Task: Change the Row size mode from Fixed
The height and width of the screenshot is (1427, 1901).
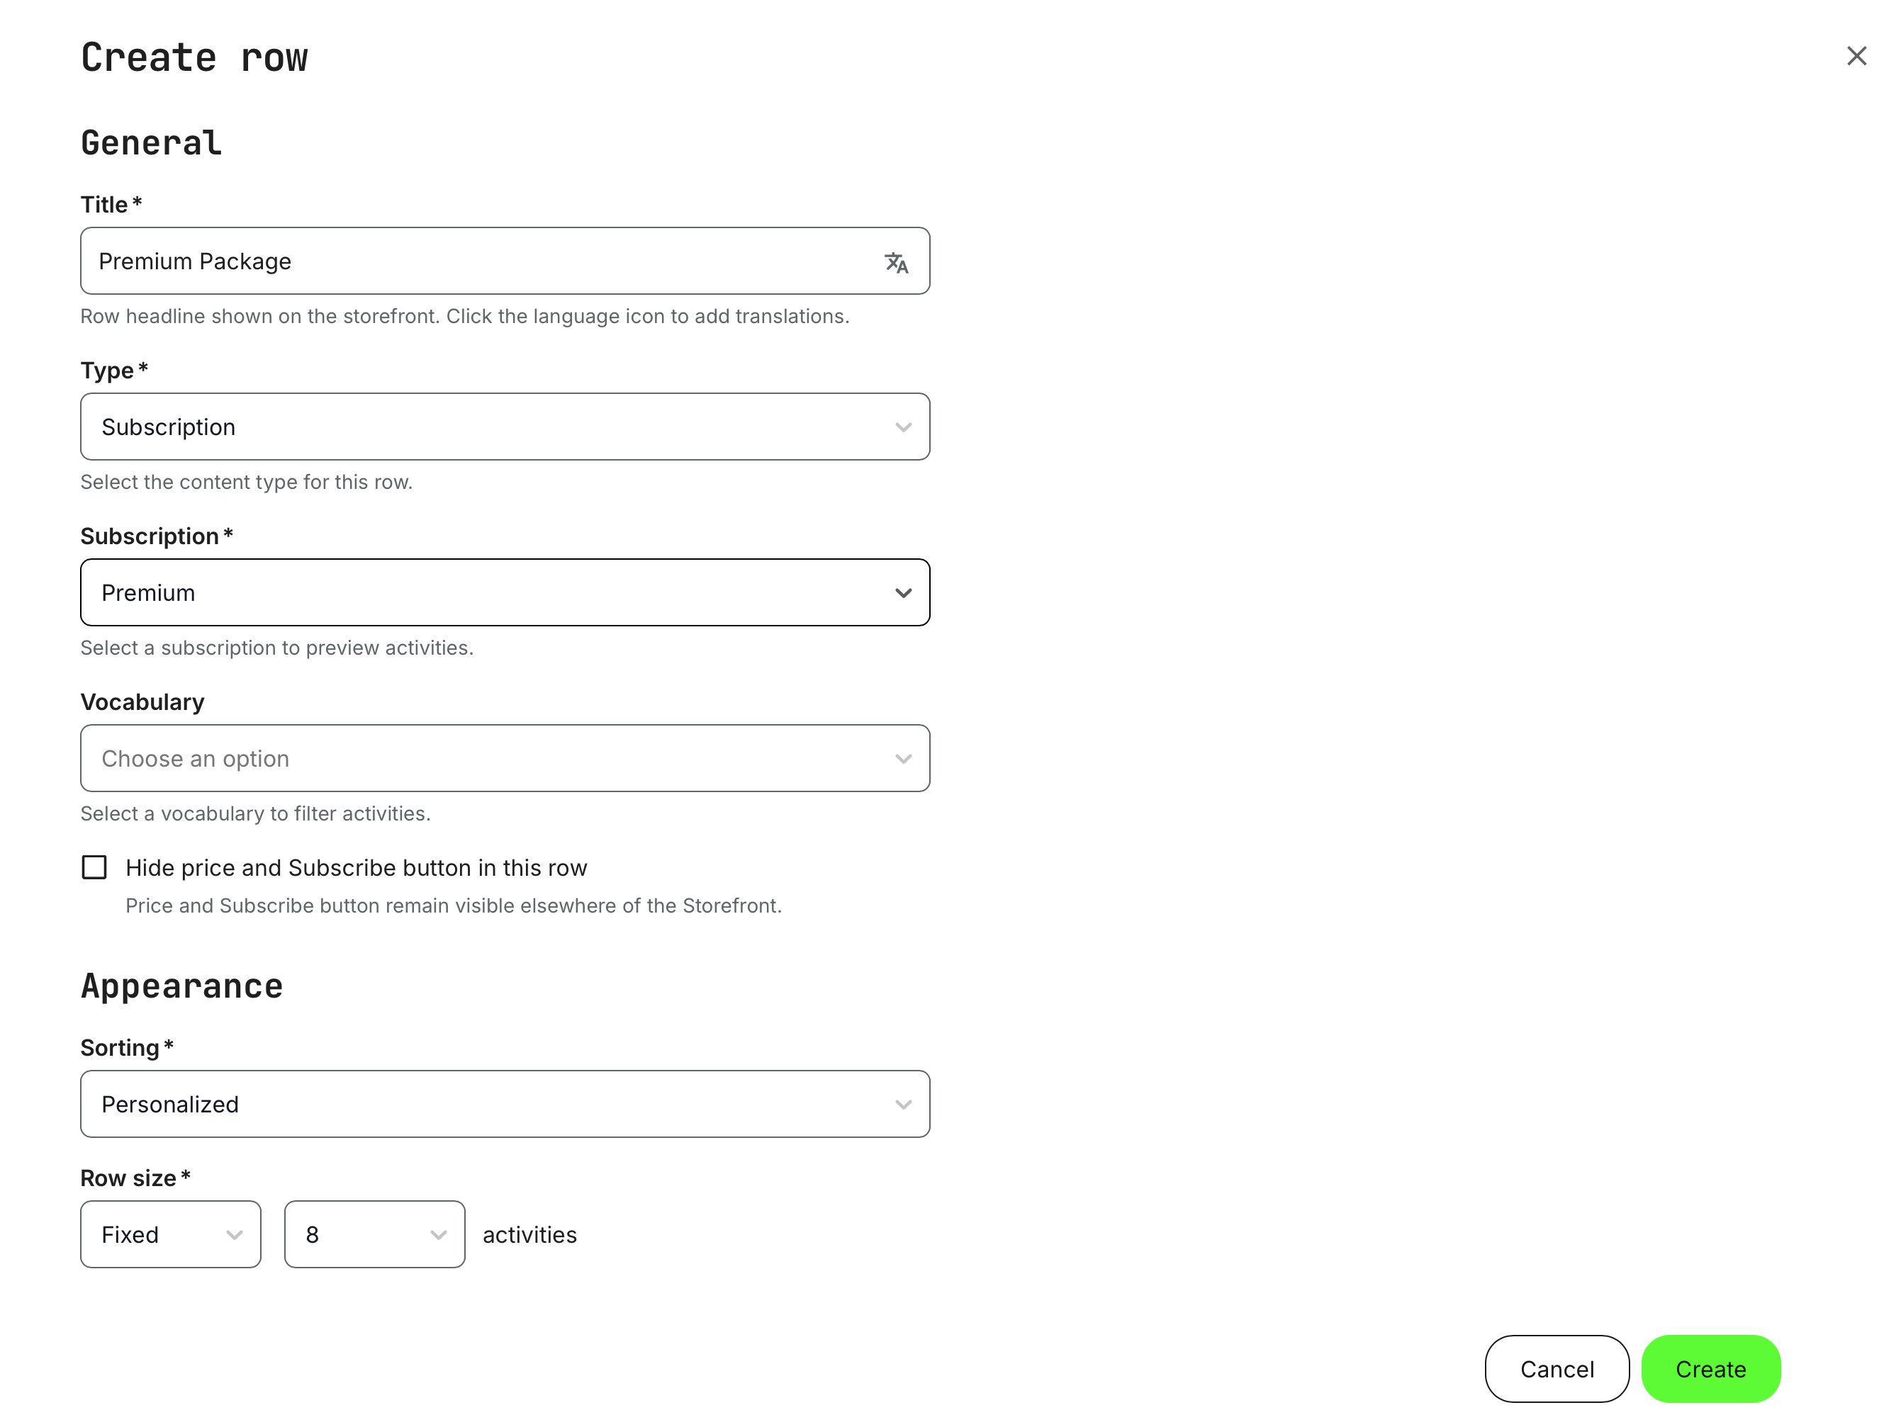Action: click(170, 1234)
